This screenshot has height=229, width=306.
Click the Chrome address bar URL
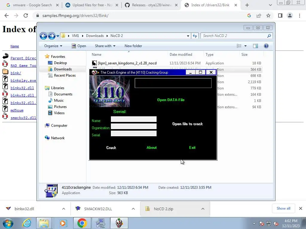[x=75, y=16]
